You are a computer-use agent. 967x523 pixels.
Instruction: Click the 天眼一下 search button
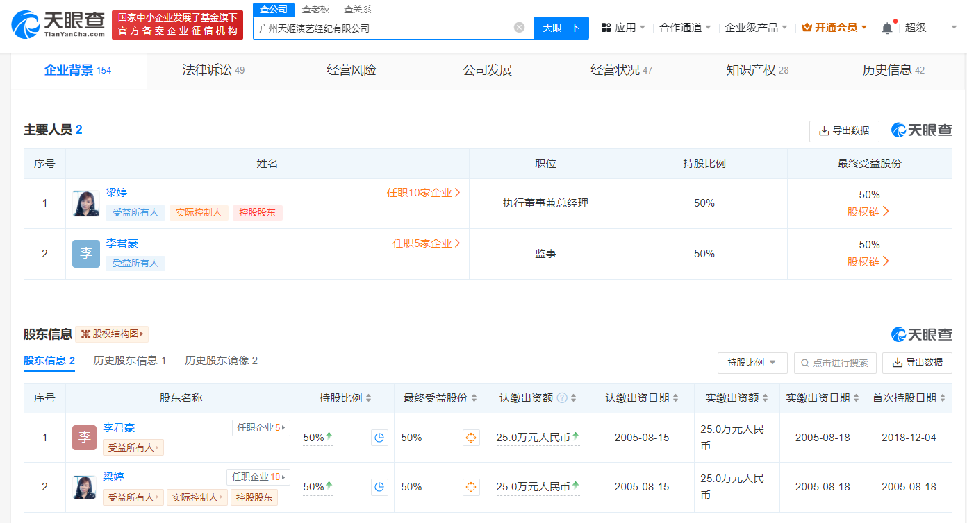point(561,28)
